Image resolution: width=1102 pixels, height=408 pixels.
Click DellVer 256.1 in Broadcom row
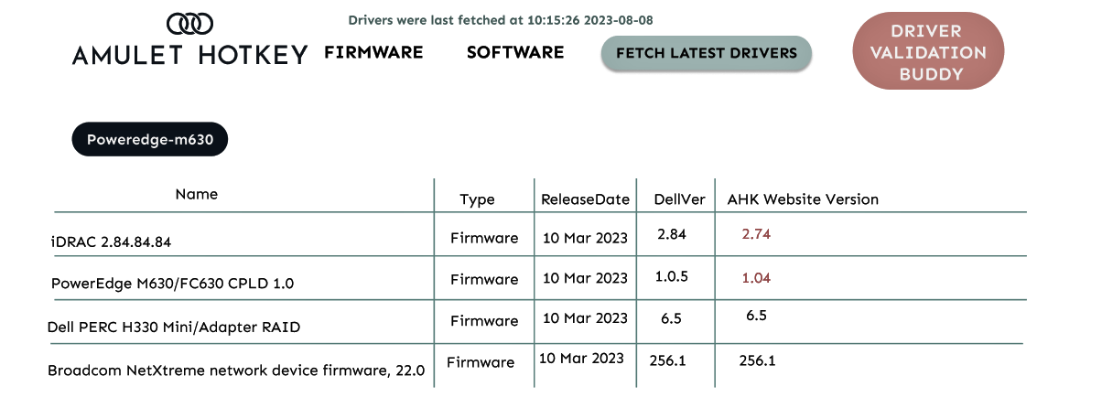point(667,360)
